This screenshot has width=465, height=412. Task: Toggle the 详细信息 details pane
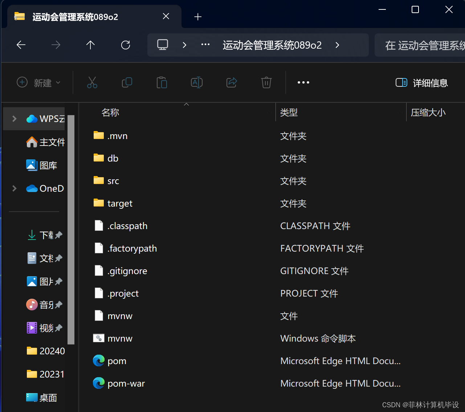point(421,83)
